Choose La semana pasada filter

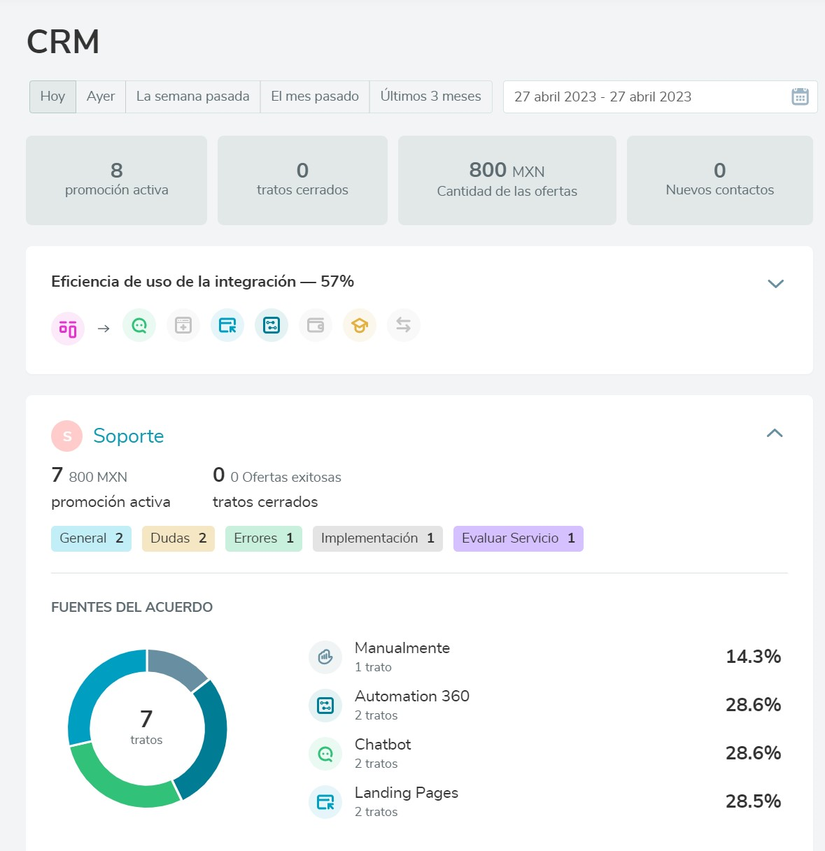tap(192, 96)
